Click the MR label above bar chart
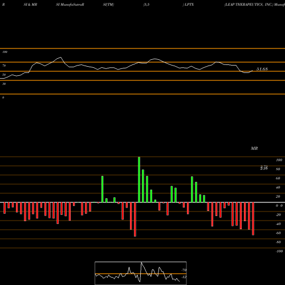The width and height of the screenshot is (285, 285). pyautogui.click(x=254, y=148)
